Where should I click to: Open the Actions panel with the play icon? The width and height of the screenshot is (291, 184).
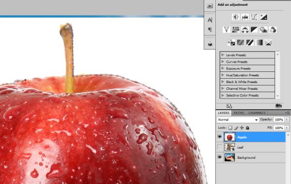(x=210, y=6)
